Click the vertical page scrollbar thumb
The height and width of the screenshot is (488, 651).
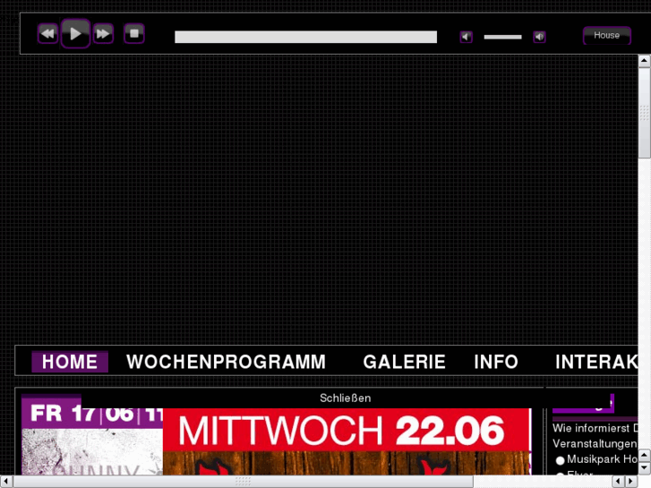click(x=645, y=113)
